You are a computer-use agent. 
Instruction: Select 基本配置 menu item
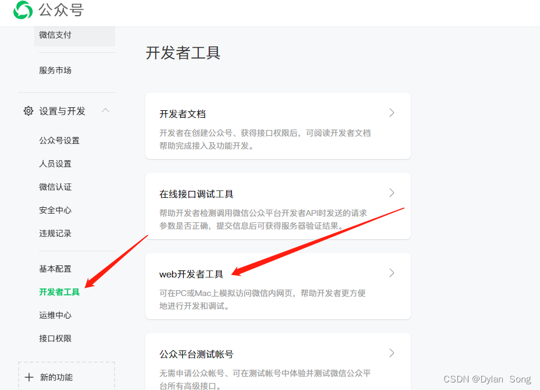pyautogui.click(x=55, y=269)
